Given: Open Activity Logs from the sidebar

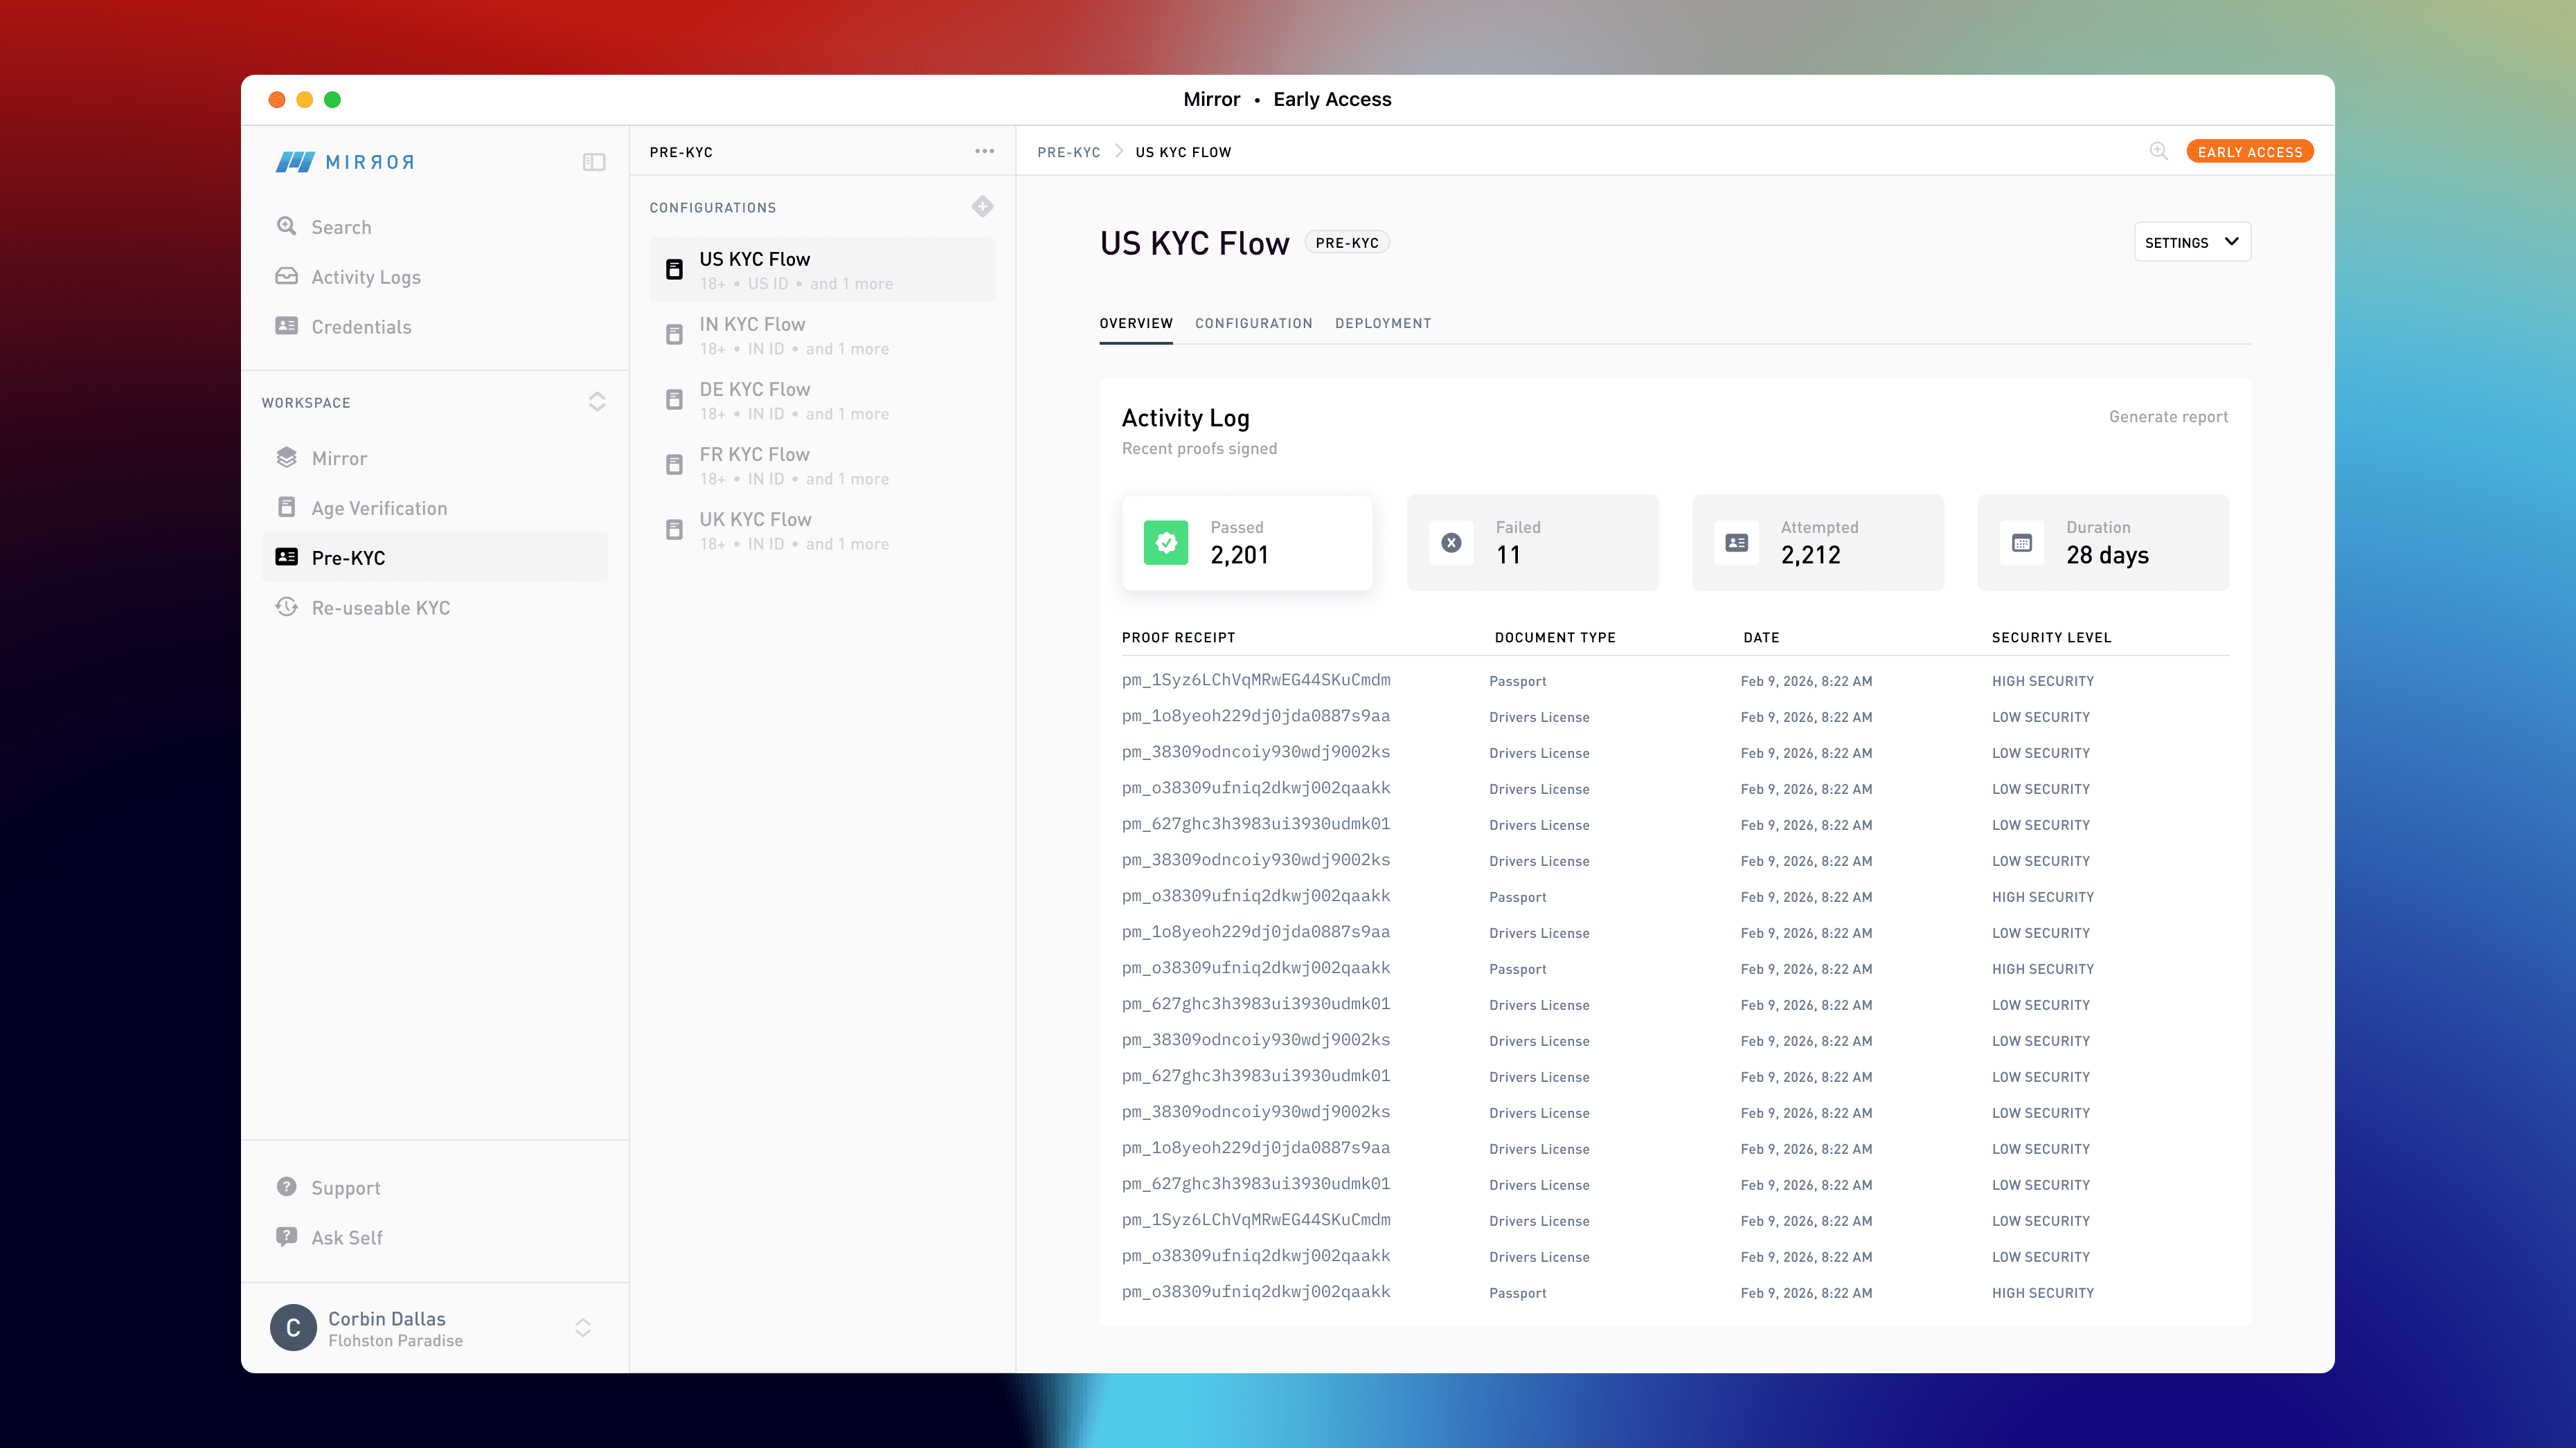Looking at the screenshot, I should pos(365,277).
